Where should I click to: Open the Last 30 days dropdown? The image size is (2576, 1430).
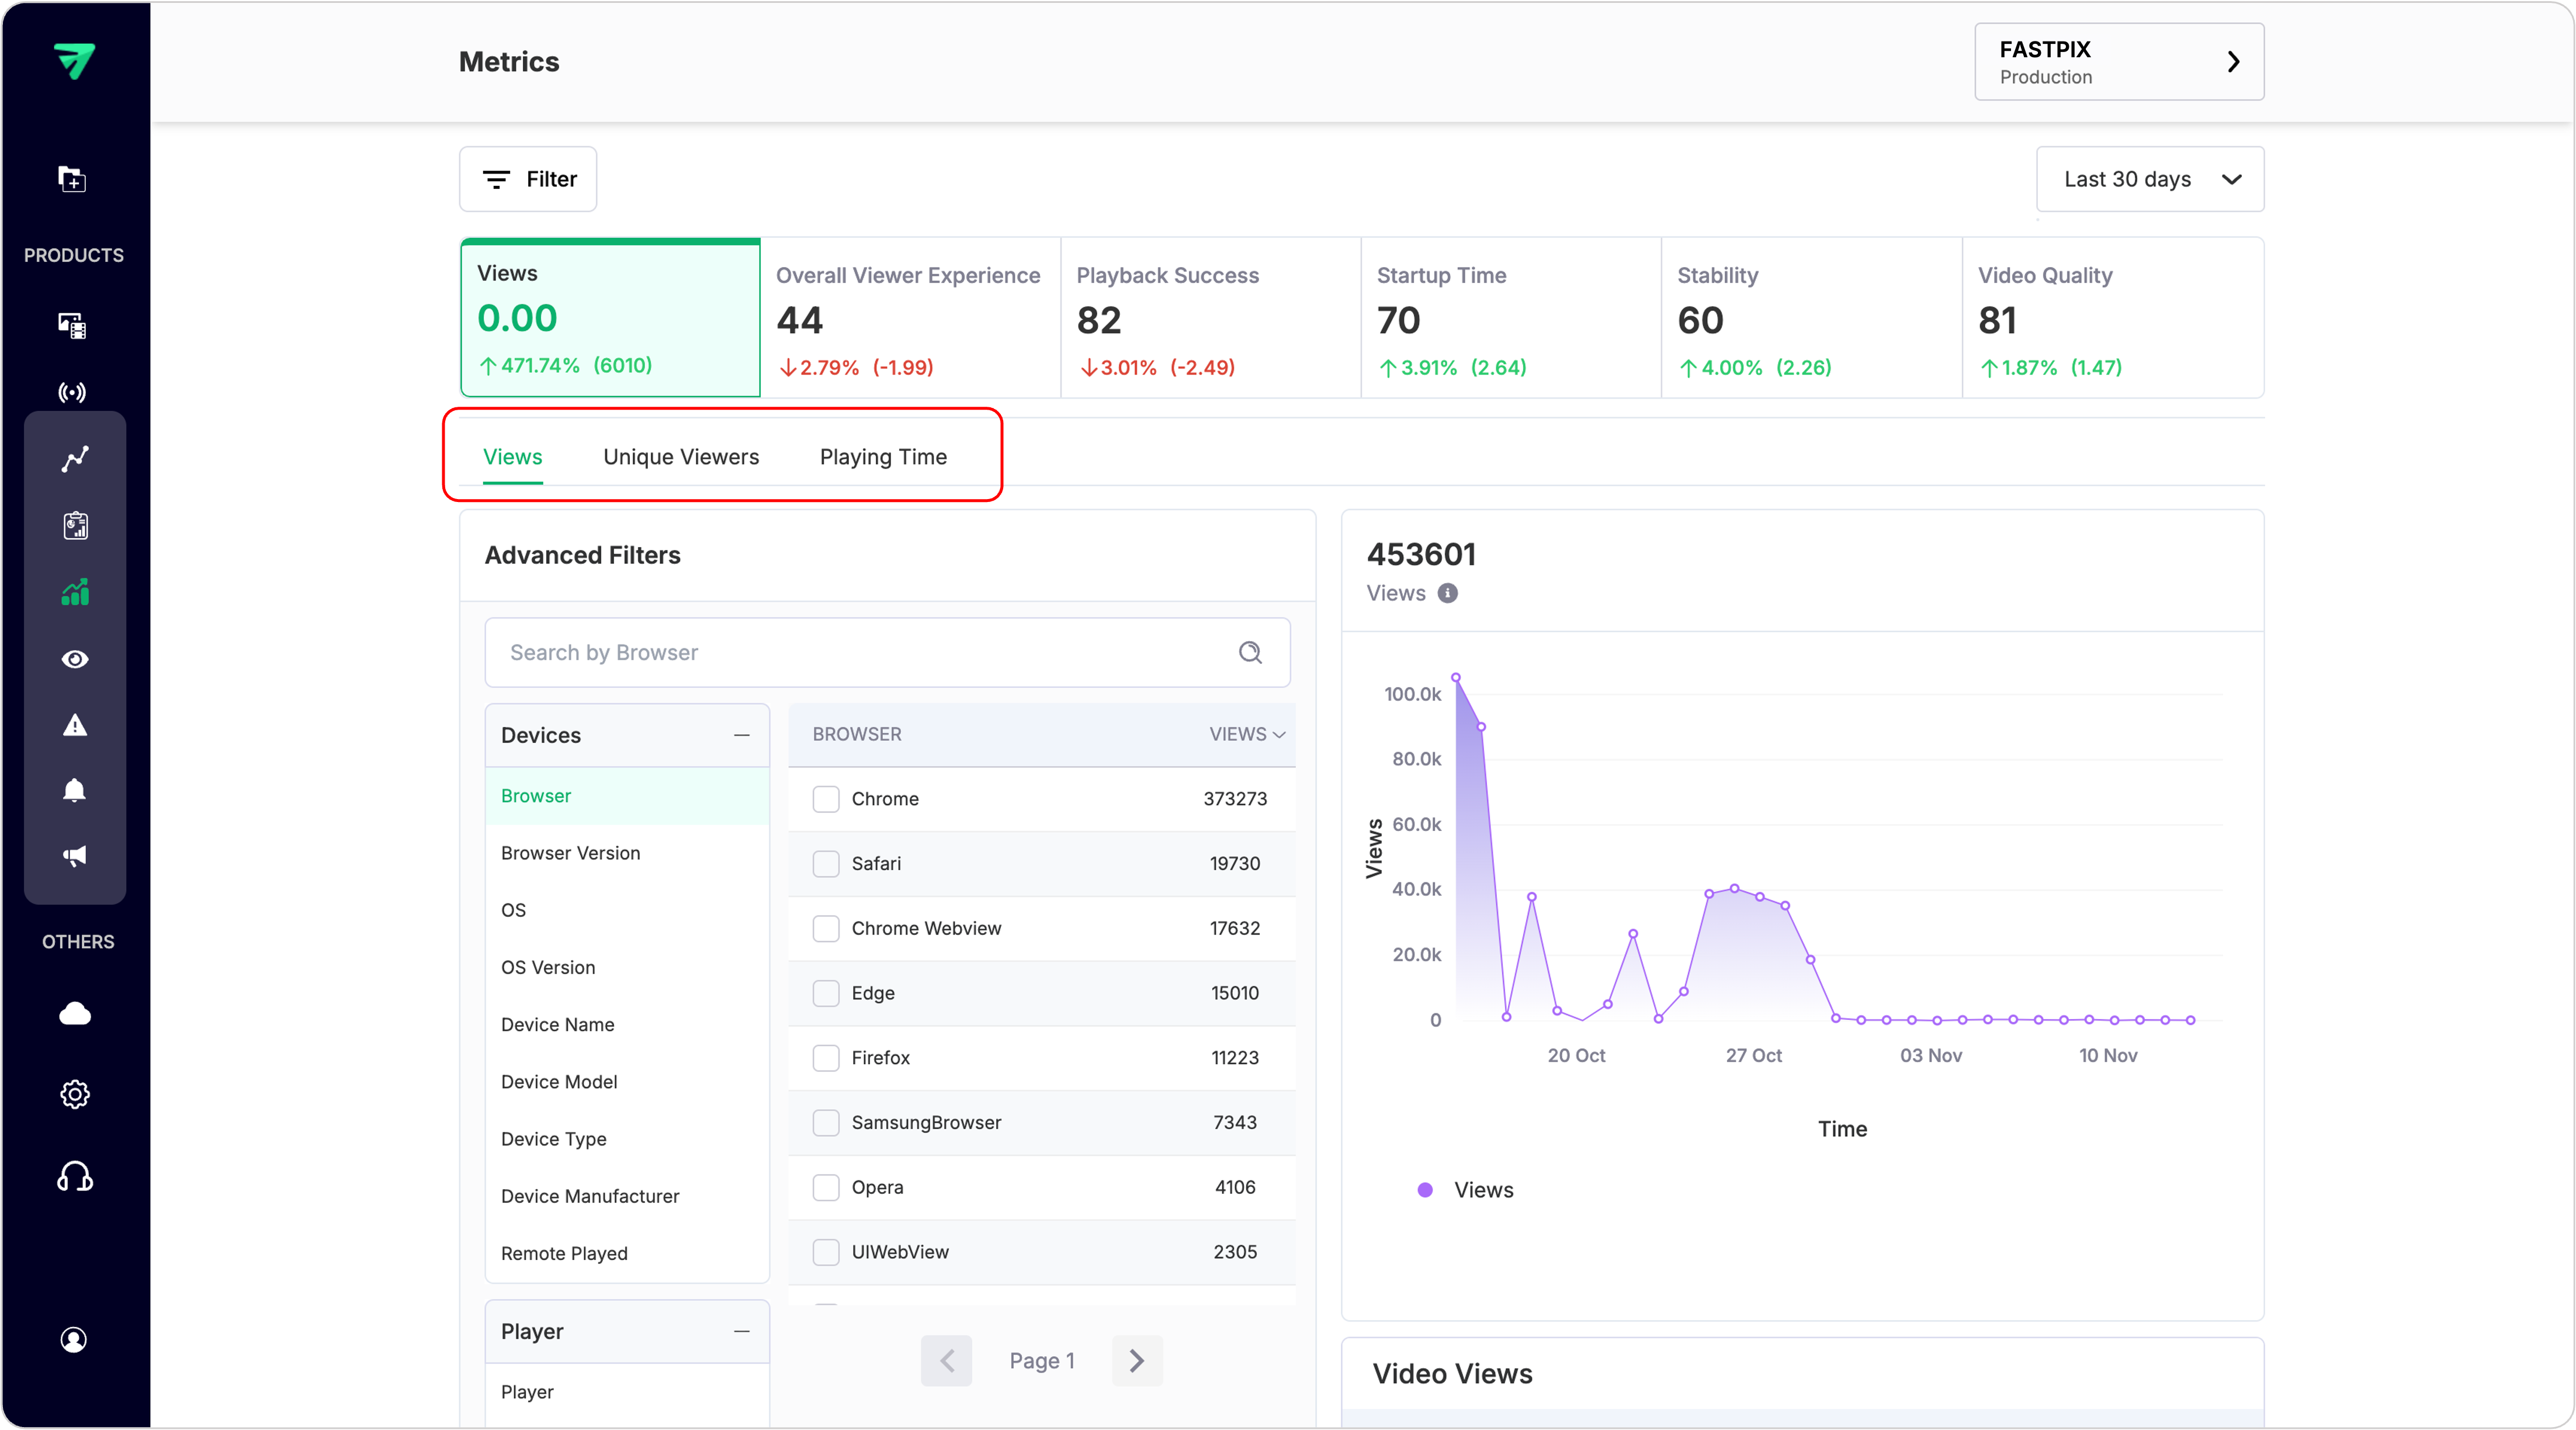2150,179
